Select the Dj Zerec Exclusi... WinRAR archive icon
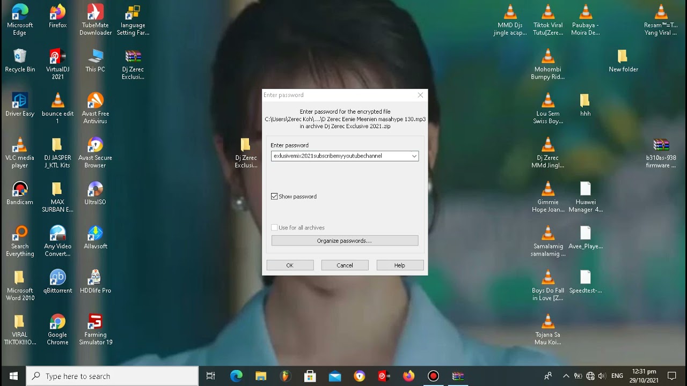The width and height of the screenshot is (687, 386). [133, 64]
